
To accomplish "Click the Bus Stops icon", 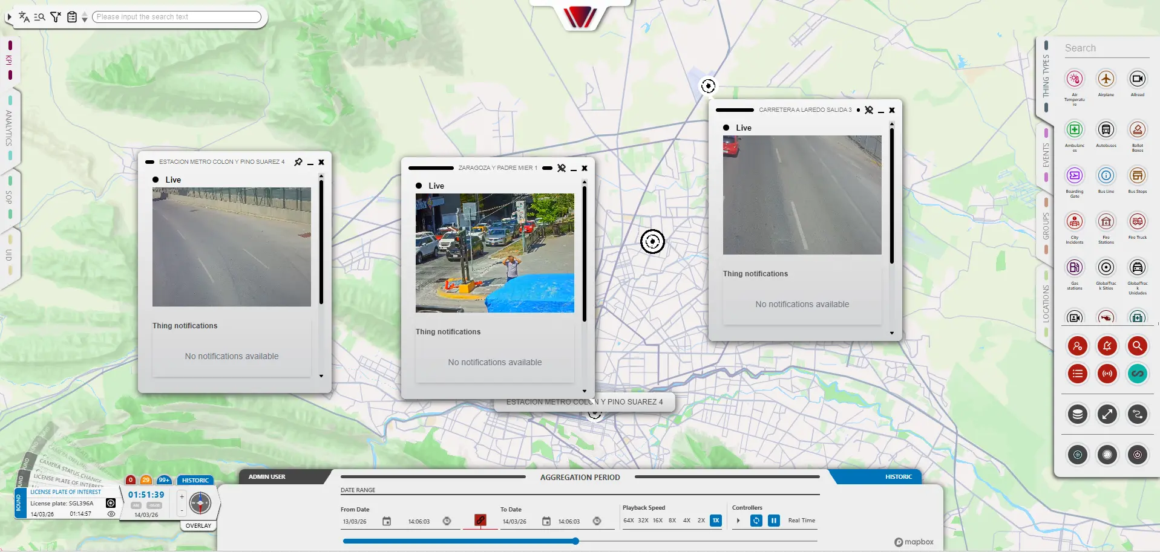I will click(x=1137, y=175).
